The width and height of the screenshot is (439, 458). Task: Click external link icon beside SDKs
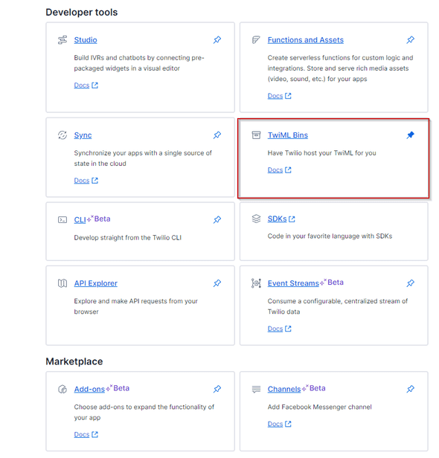(292, 219)
